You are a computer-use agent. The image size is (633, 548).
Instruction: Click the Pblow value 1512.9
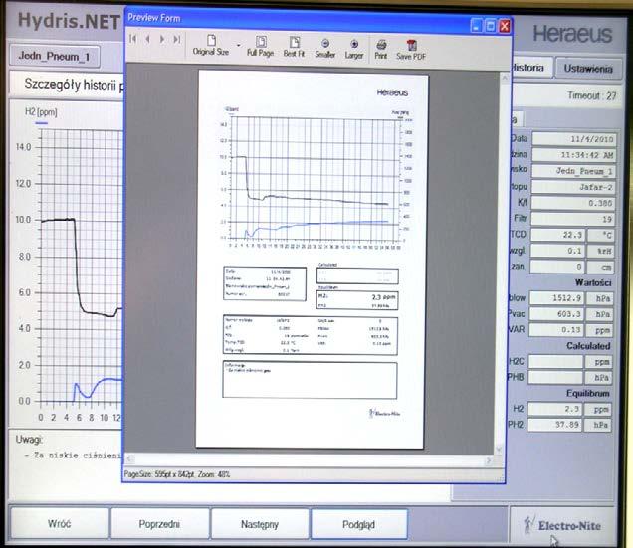(x=557, y=298)
